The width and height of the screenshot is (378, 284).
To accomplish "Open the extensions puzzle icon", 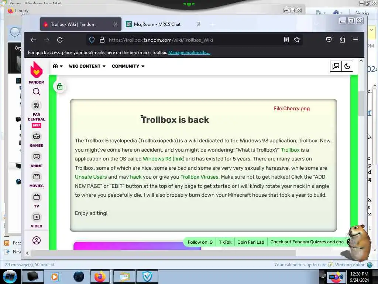I will click(x=342, y=40).
